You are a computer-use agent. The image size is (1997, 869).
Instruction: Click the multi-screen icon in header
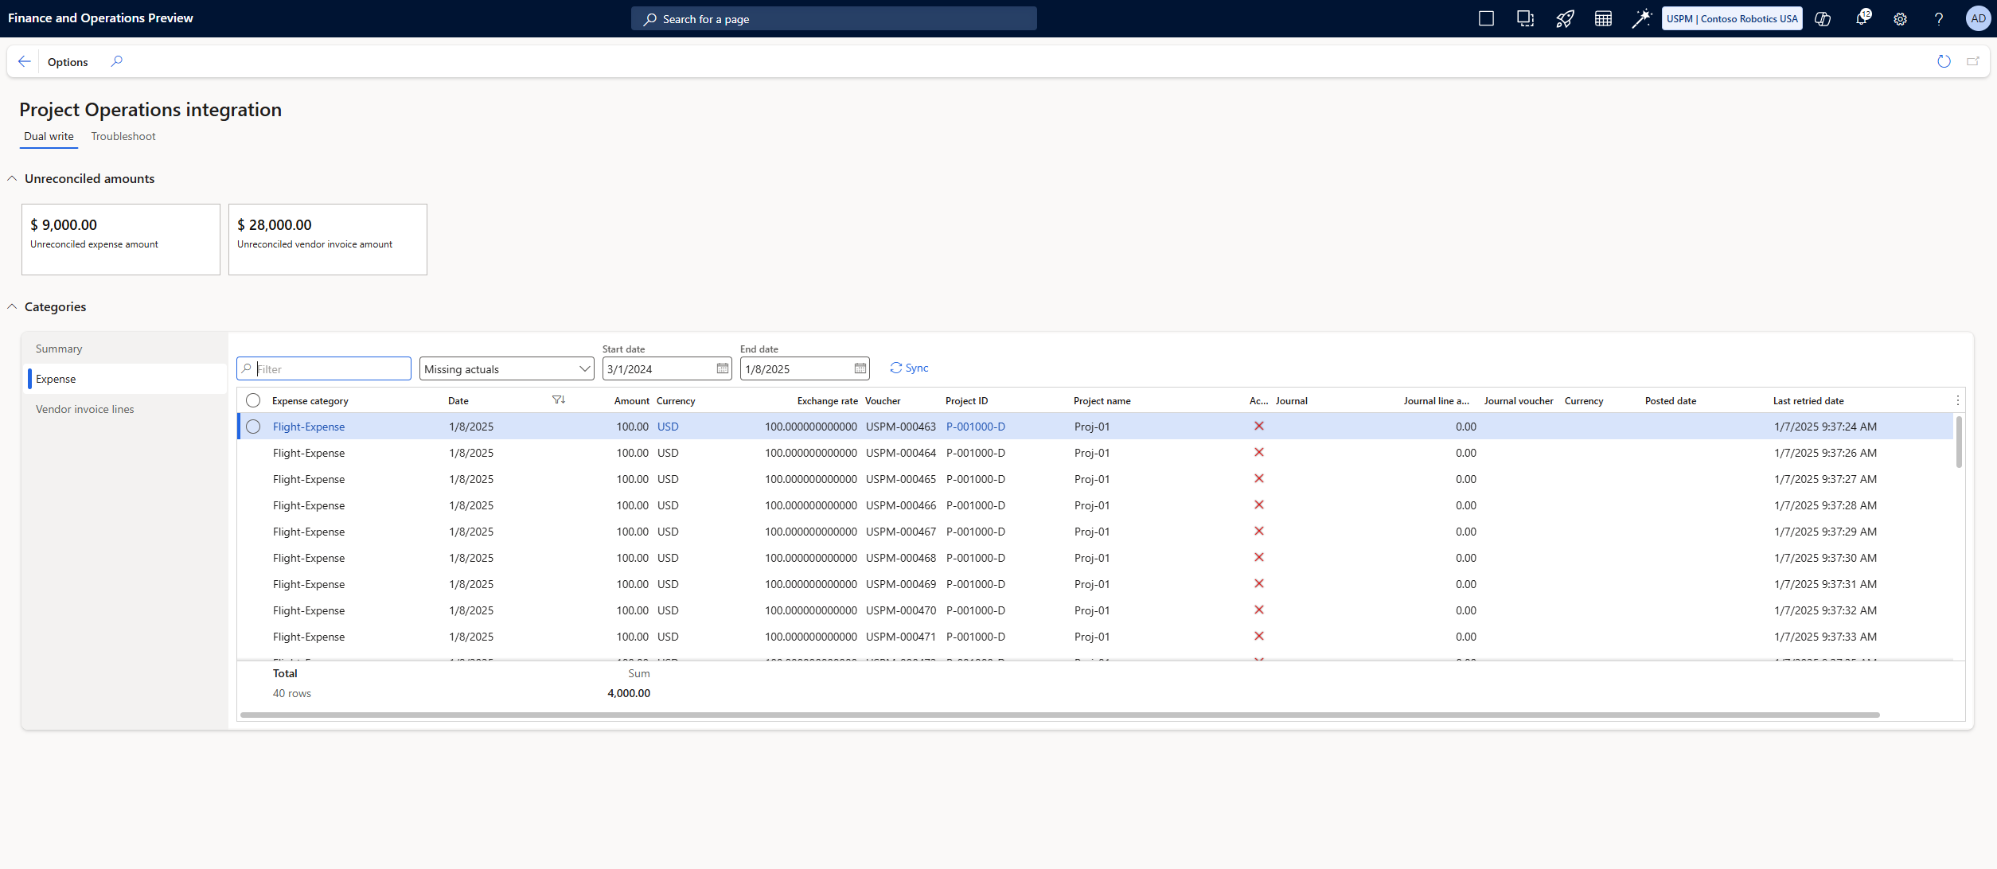1525,18
